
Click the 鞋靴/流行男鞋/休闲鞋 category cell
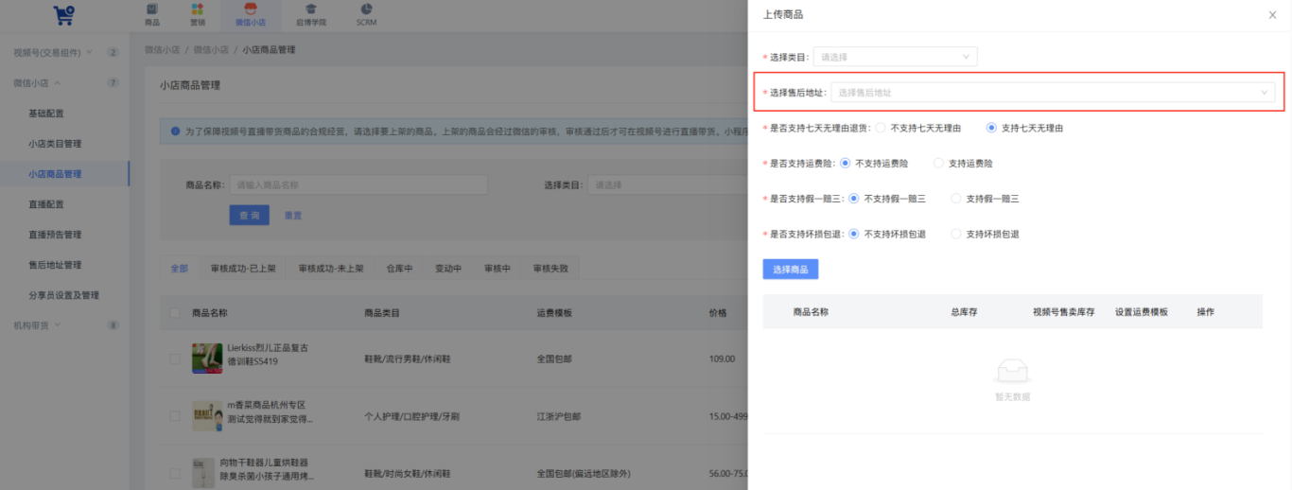coord(408,359)
